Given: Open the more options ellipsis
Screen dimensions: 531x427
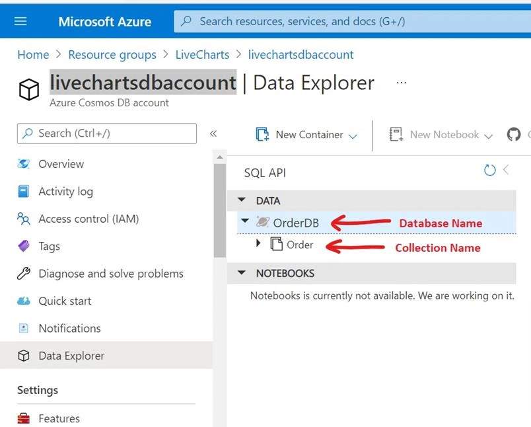Looking at the screenshot, I should [402, 83].
